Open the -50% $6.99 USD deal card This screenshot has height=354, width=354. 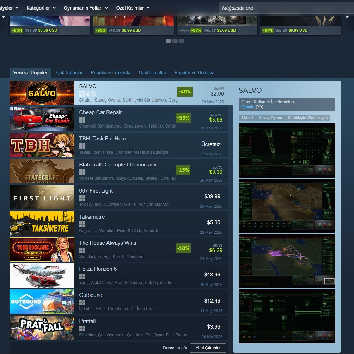click(133, 25)
